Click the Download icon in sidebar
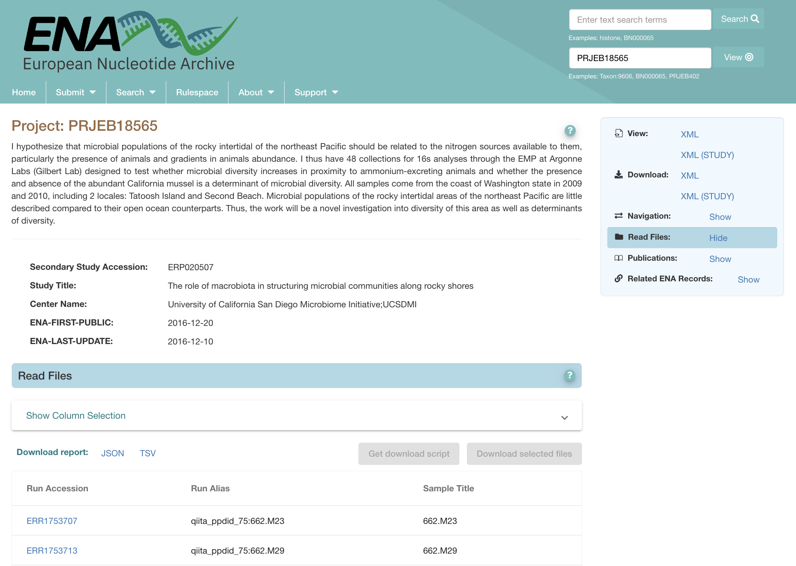 click(x=618, y=175)
